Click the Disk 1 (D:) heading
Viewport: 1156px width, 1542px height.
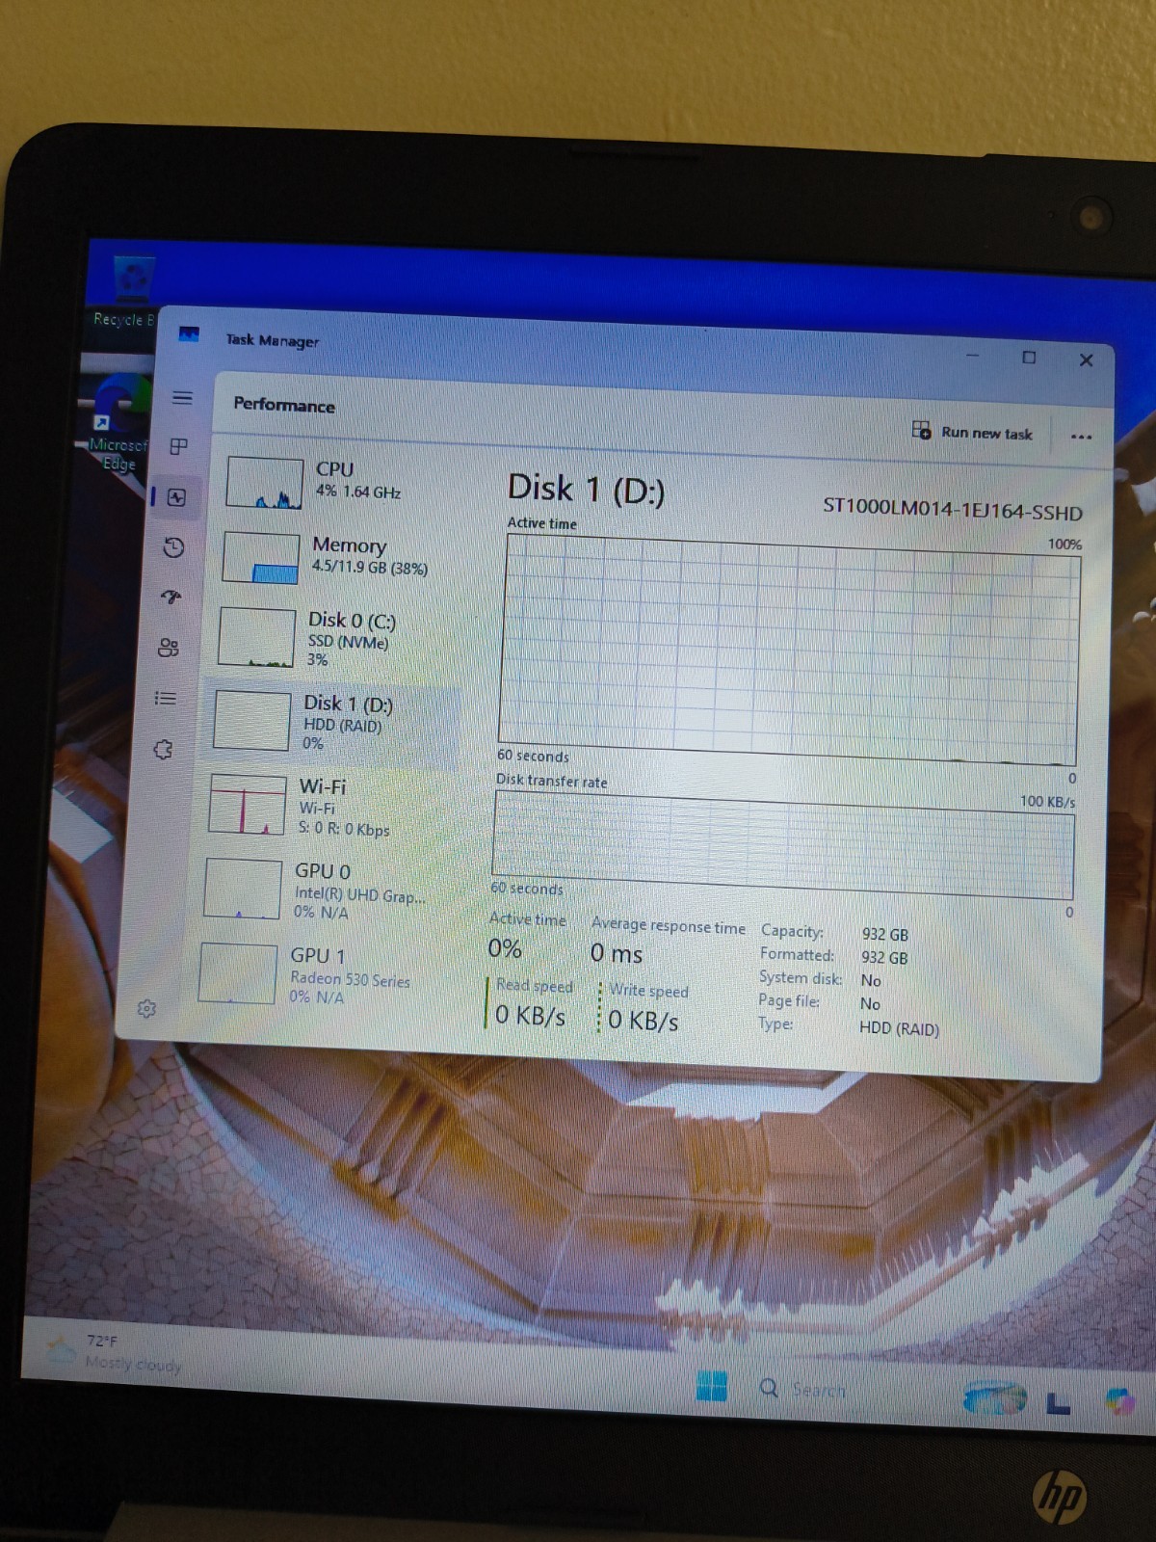click(586, 490)
